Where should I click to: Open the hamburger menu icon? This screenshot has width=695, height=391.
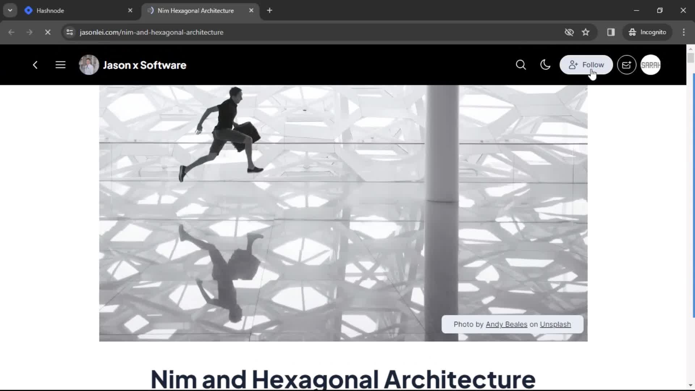pos(60,65)
